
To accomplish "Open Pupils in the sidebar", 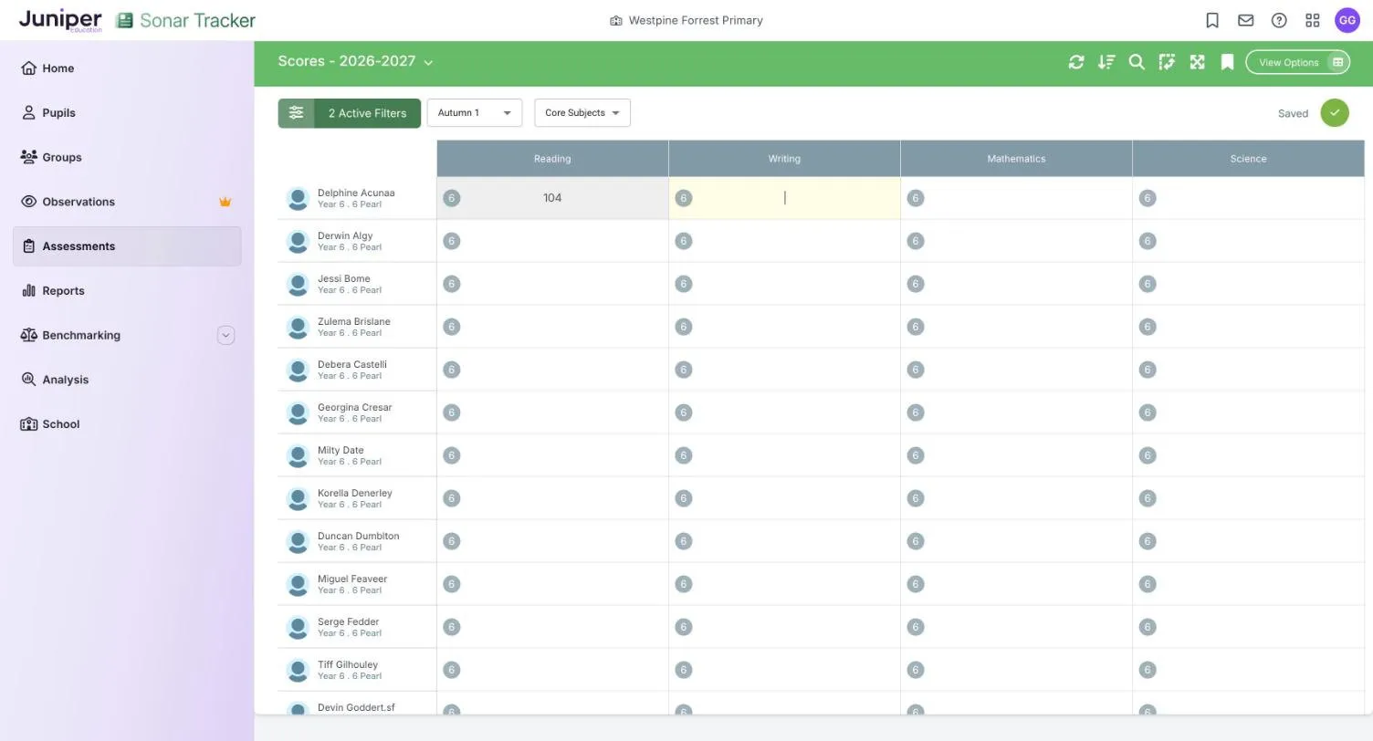I will (x=127, y=113).
